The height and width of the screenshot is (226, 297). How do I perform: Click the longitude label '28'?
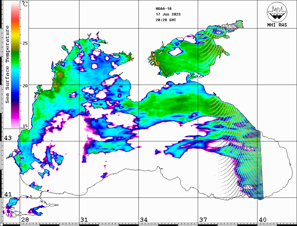click(x=25, y=220)
